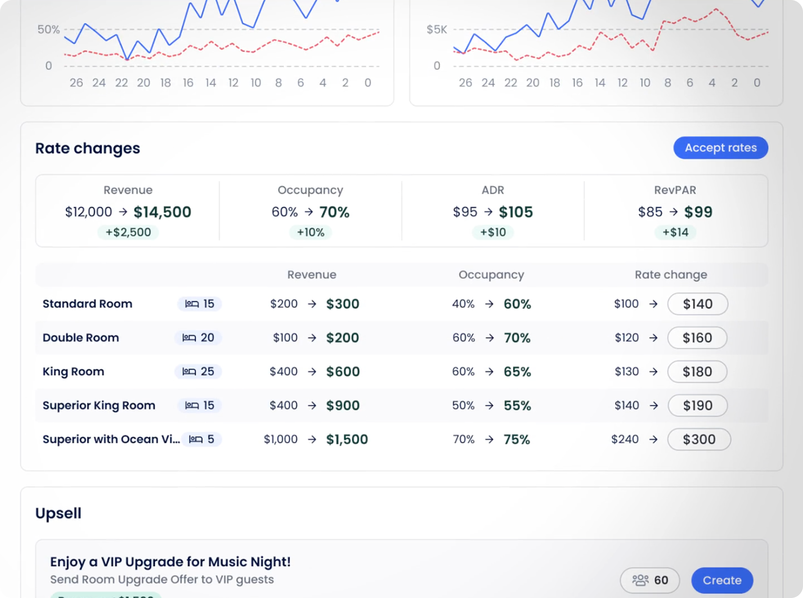Click the Double Room bed count badge

198,338
